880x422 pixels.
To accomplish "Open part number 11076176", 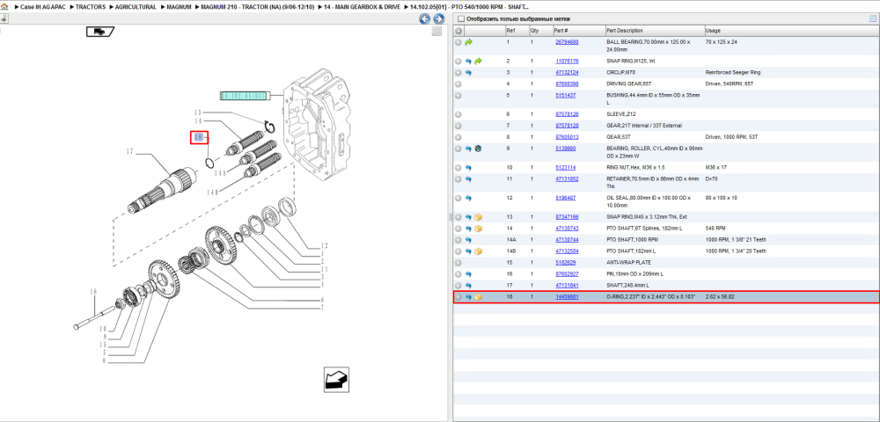I will [x=567, y=61].
